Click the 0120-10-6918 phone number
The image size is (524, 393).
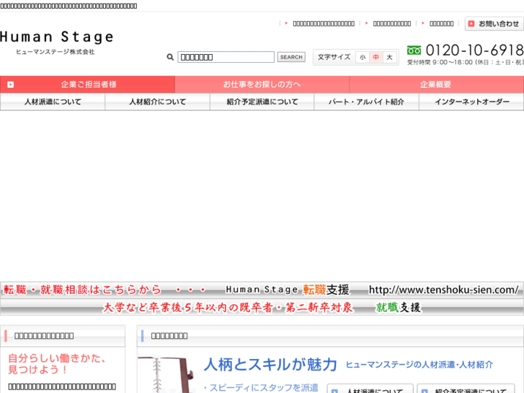pos(475,50)
